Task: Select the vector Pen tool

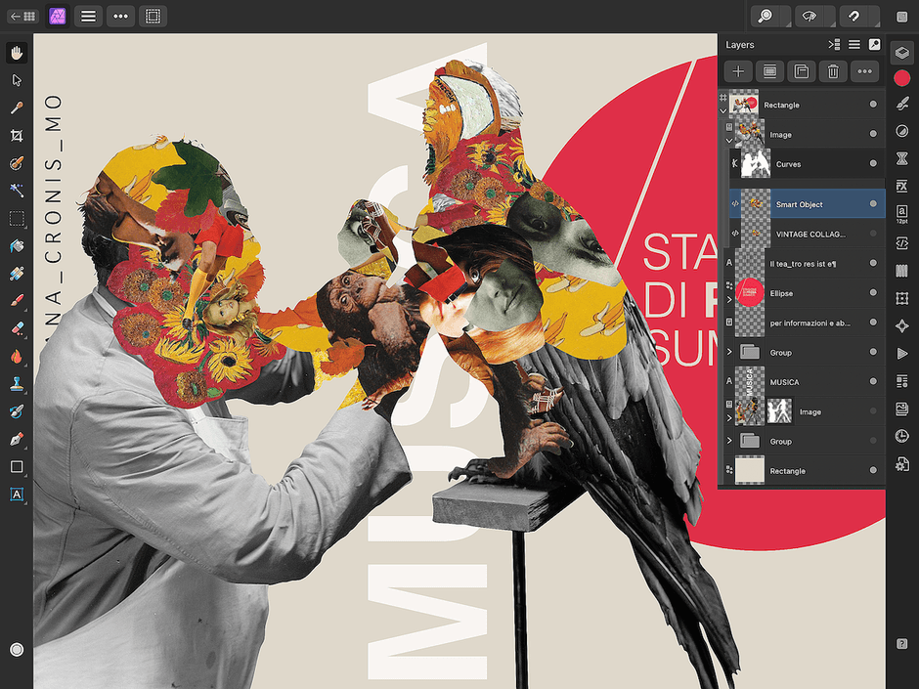Action: coord(17,439)
